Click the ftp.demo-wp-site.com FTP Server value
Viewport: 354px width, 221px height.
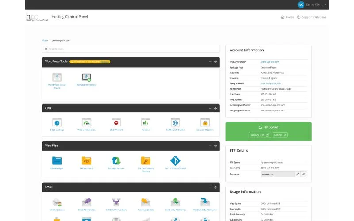click(x=272, y=162)
